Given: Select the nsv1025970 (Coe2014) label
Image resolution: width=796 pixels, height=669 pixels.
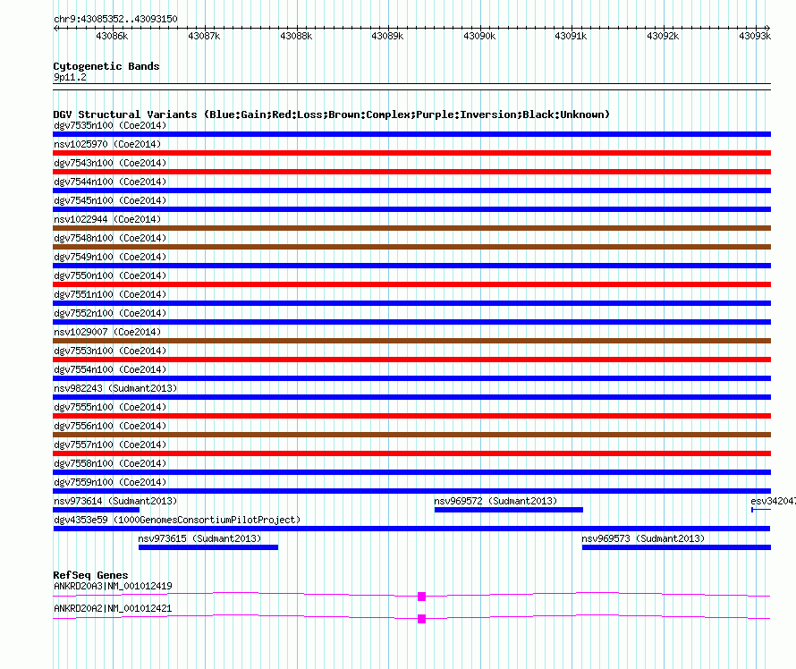Looking at the screenshot, I should [x=107, y=144].
